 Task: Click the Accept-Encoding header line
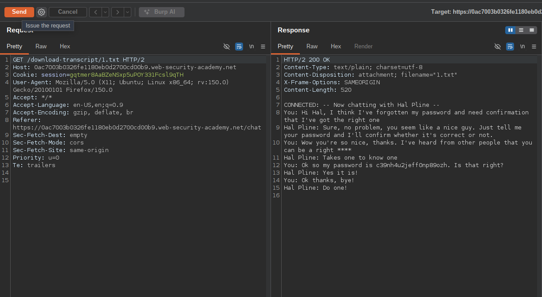coord(73,113)
